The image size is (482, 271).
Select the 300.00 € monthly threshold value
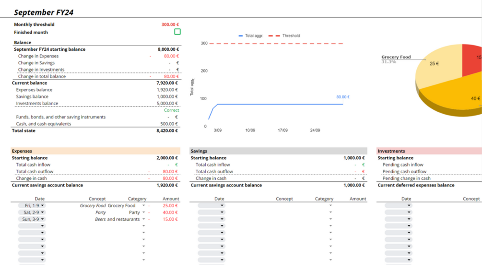[x=170, y=24]
